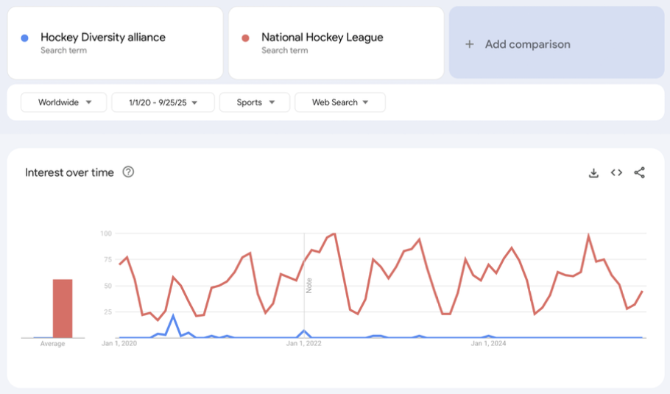670x394 pixels.
Task: Click the Note marker at Jan 1, 2022
Action: click(309, 286)
